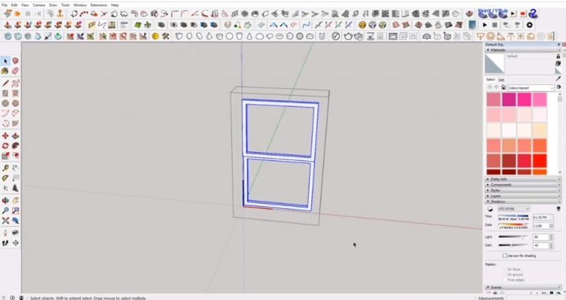Click the eyedropper sample paint icon
566x300 pixels.
(558, 79)
